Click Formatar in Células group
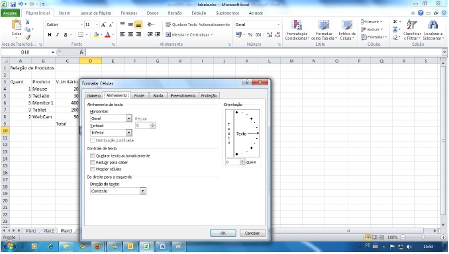 374,37
